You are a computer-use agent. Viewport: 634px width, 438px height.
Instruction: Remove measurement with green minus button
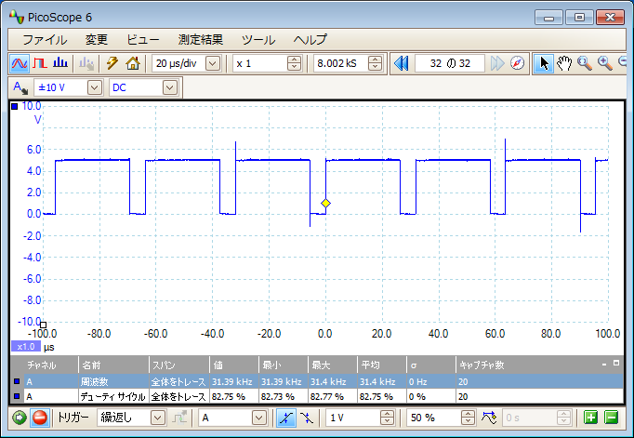pos(612,418)
